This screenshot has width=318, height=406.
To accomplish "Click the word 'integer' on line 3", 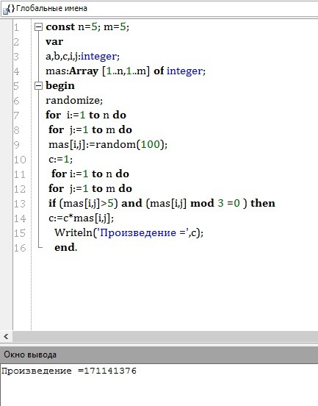I will 98,57.
